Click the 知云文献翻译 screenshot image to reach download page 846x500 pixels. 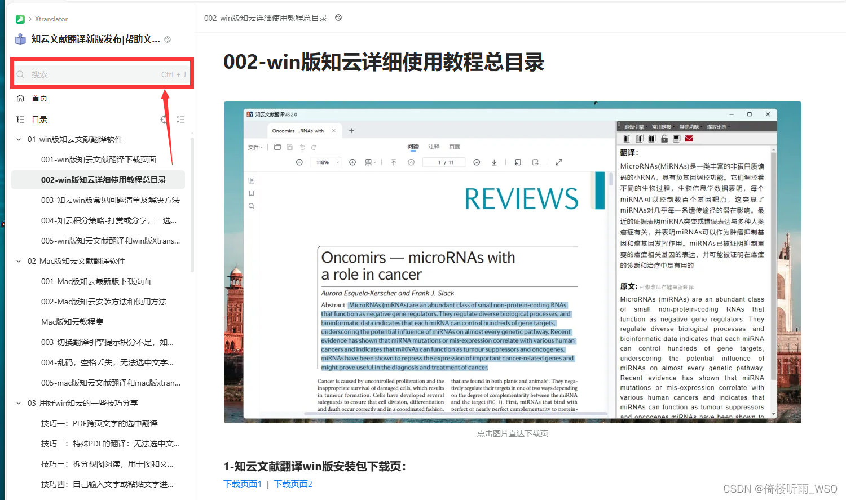[x=512, y=262]
